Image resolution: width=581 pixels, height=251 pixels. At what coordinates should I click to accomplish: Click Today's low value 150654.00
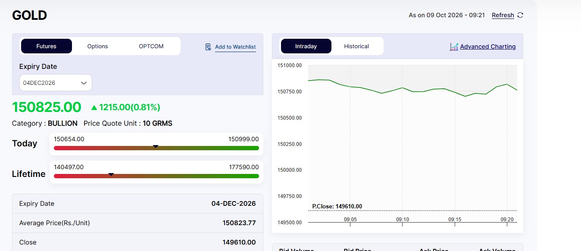pos(69,139)
